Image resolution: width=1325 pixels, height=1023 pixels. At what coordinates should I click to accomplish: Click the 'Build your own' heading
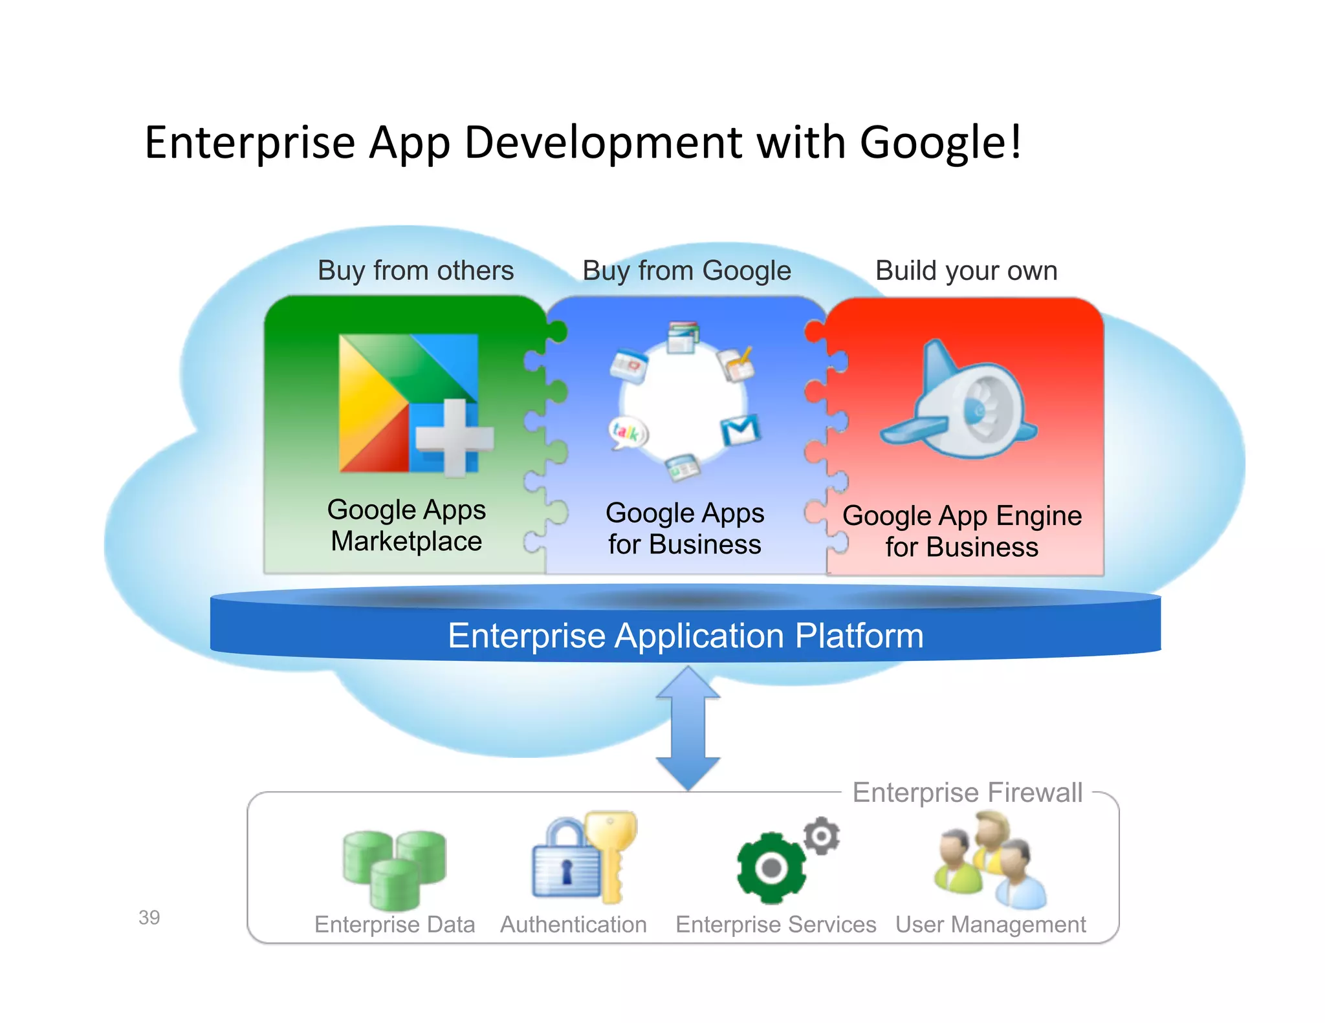(967, 271)
